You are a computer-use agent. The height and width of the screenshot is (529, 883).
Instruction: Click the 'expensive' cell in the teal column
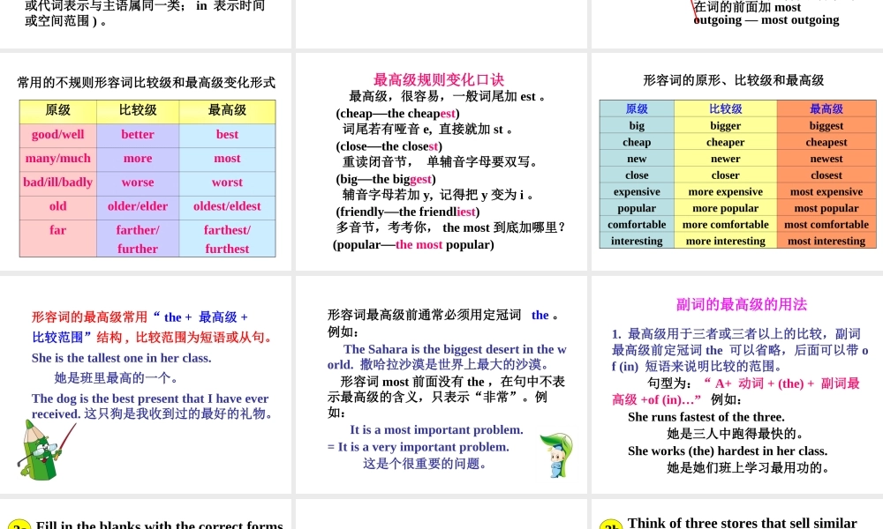click(637, 191)
